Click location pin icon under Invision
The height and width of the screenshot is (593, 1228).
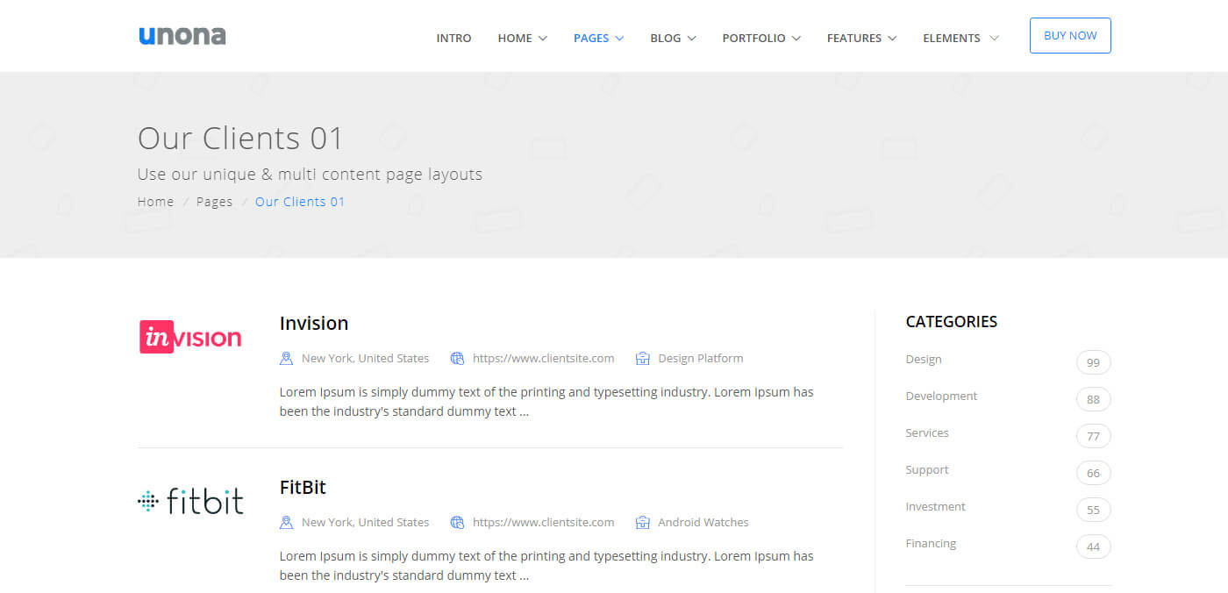pos(286,358)
